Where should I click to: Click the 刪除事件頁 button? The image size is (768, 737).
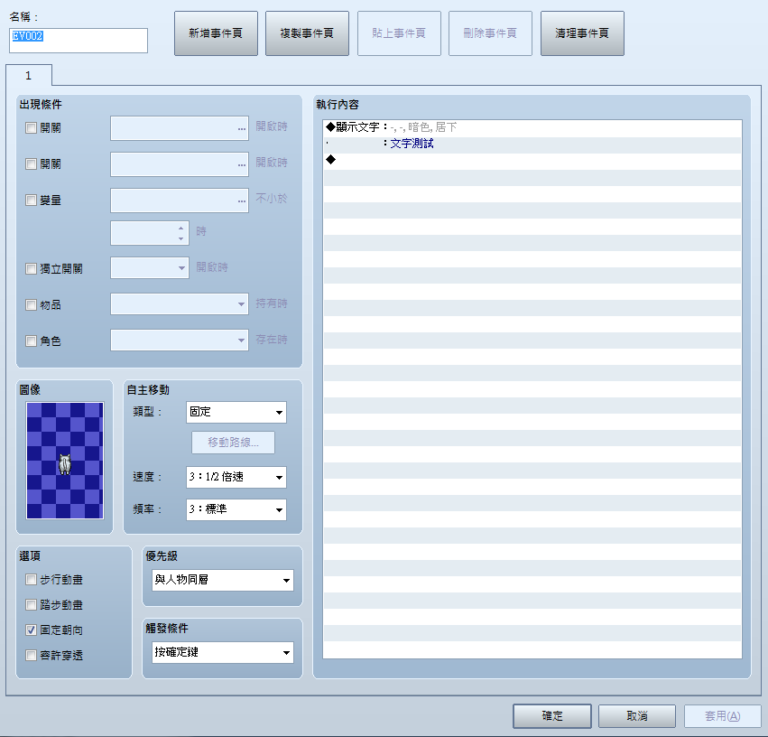click(x=490, y=33)
